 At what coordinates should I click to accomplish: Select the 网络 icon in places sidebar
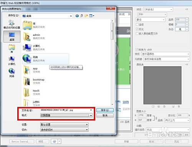(x=12, y=73)
